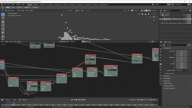Select the Cursor tool in viewport toolbar
192x108 pixels.
[3, 18]
